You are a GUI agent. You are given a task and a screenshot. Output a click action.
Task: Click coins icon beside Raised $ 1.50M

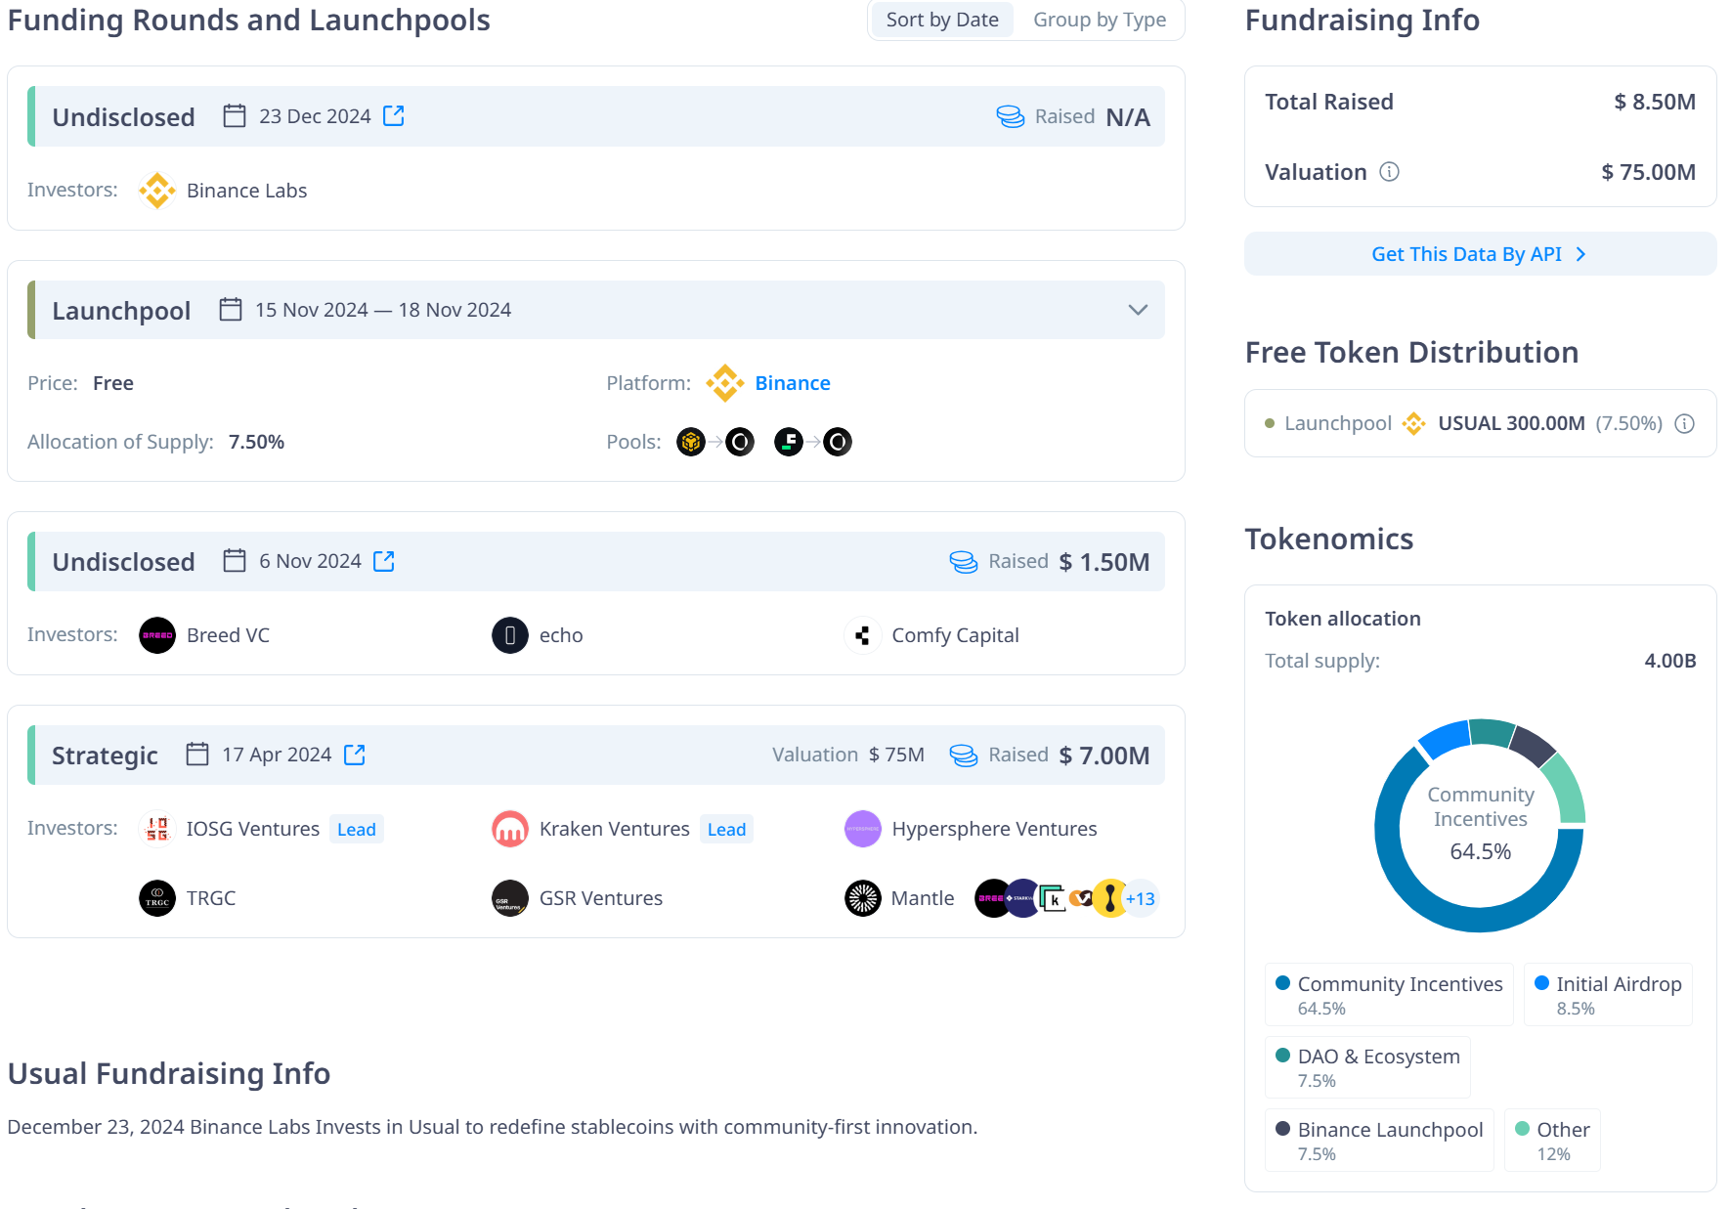[x=964, y=561]
